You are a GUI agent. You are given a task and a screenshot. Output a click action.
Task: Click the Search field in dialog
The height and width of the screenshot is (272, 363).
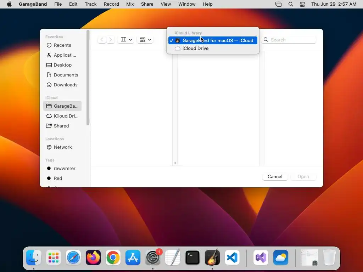(289, 40)
